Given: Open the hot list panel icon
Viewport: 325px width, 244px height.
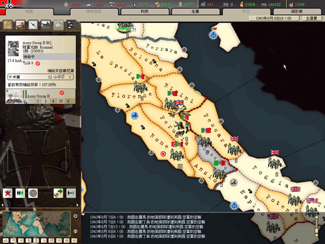Looking at the screenshot, I should (71, 25).
